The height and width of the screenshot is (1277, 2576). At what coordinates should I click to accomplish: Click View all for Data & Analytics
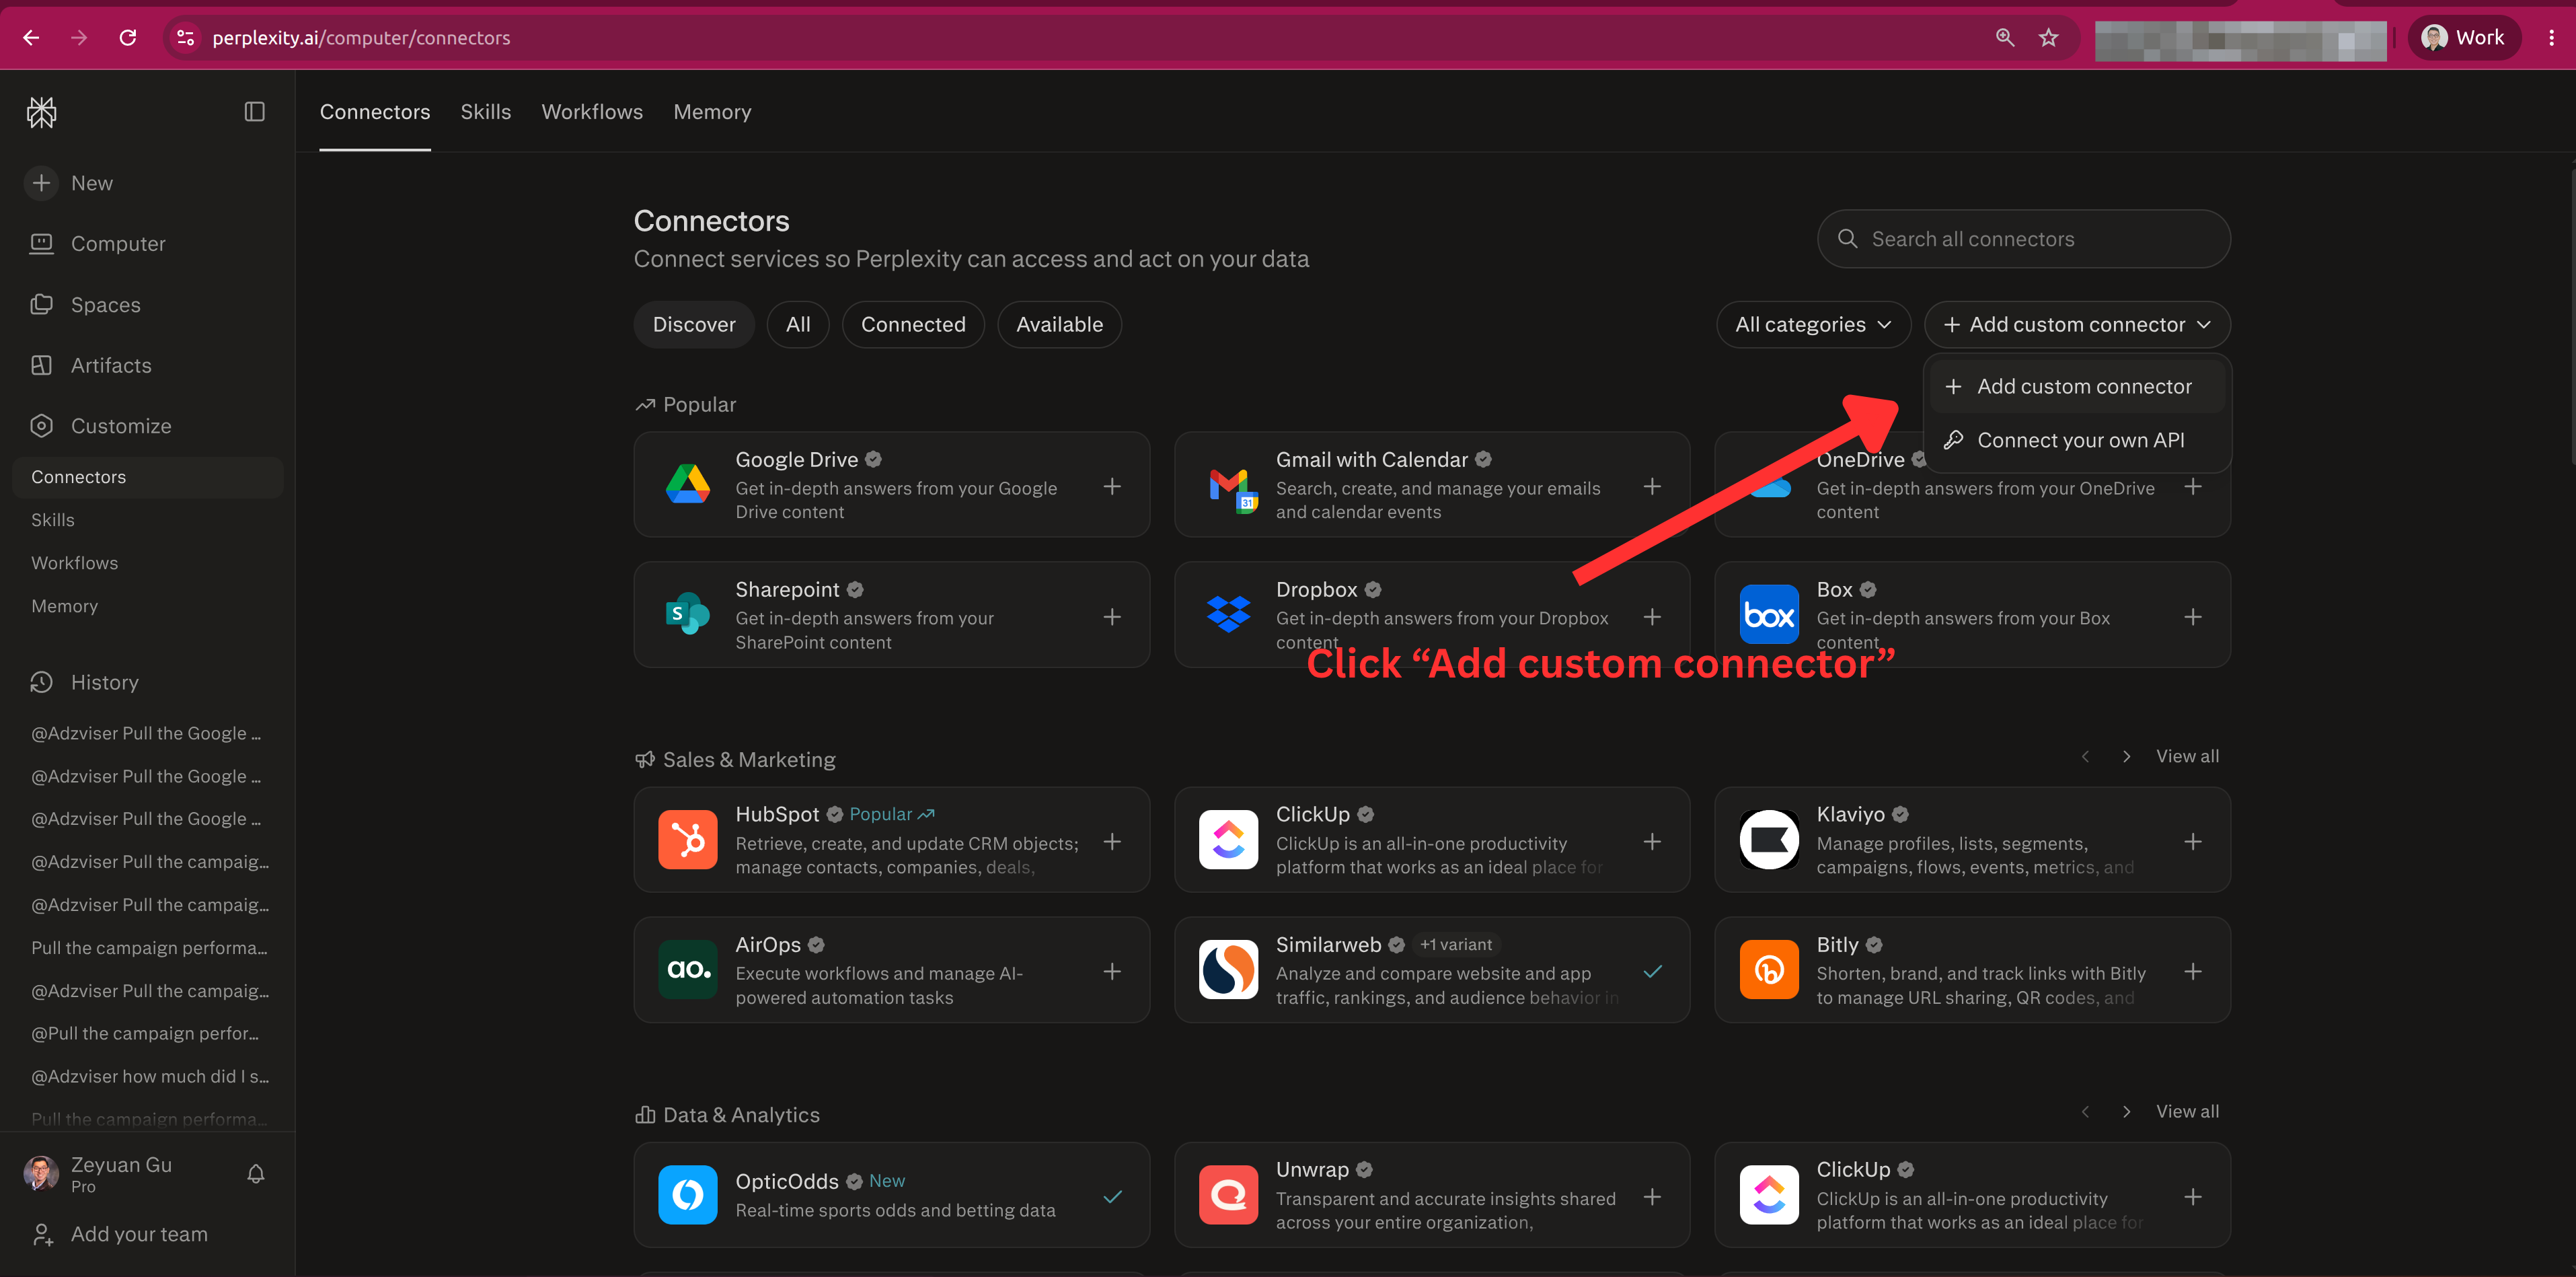(2187, 1112)
